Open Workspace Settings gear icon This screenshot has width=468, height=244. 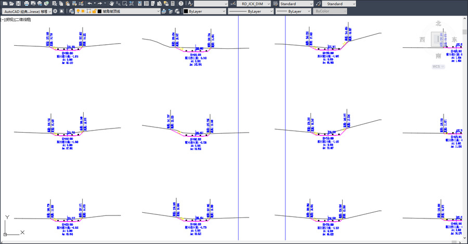point(55,11)
